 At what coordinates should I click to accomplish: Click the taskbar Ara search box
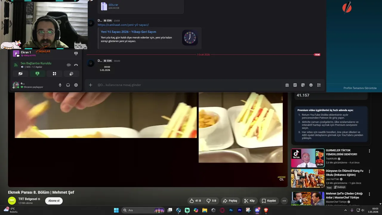[143, 210]
